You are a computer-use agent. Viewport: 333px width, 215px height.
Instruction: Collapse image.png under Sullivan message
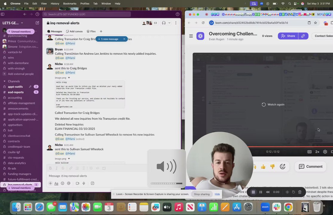[69, 159]
